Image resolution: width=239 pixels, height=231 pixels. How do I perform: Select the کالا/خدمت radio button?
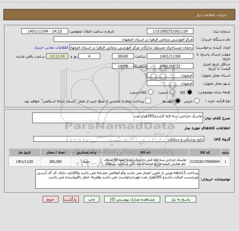coord(151,92)
